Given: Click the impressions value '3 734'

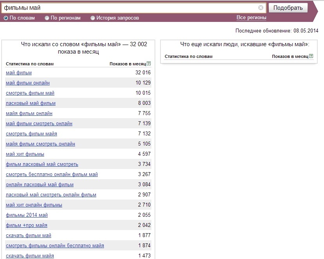Looking at the screenshot, I should (x=144, y=164).
